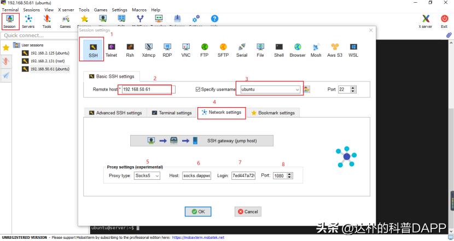Select the FTP session icon
Image resolution: width=454 pixels, height=241 pixels.
(x=205, y=50)
